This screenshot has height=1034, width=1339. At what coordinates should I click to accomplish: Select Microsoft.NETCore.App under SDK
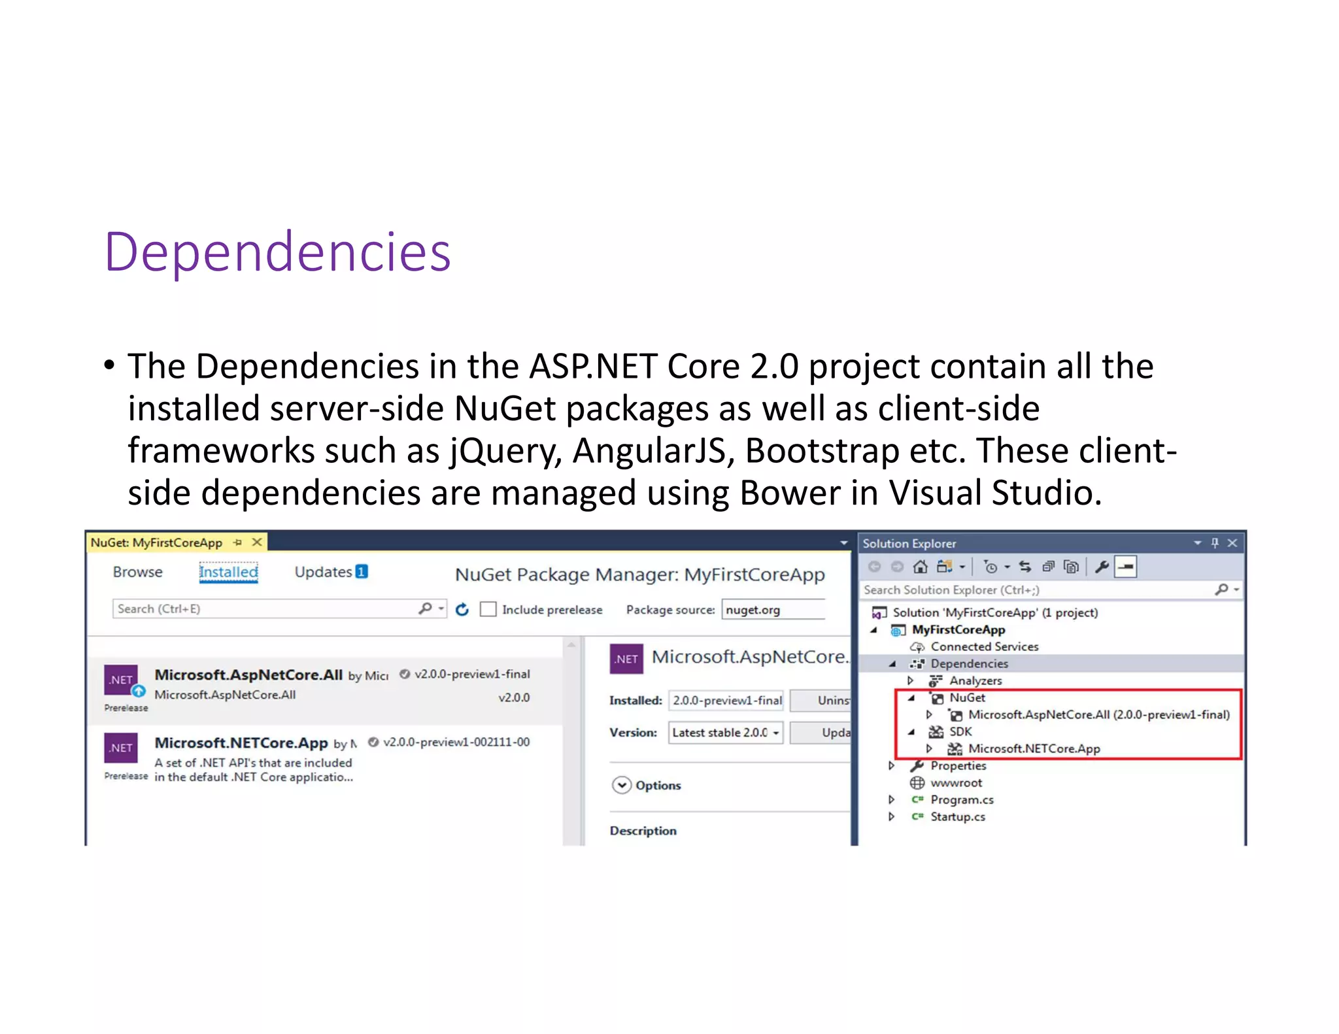pyautogui.click(x=1034, y=748)
